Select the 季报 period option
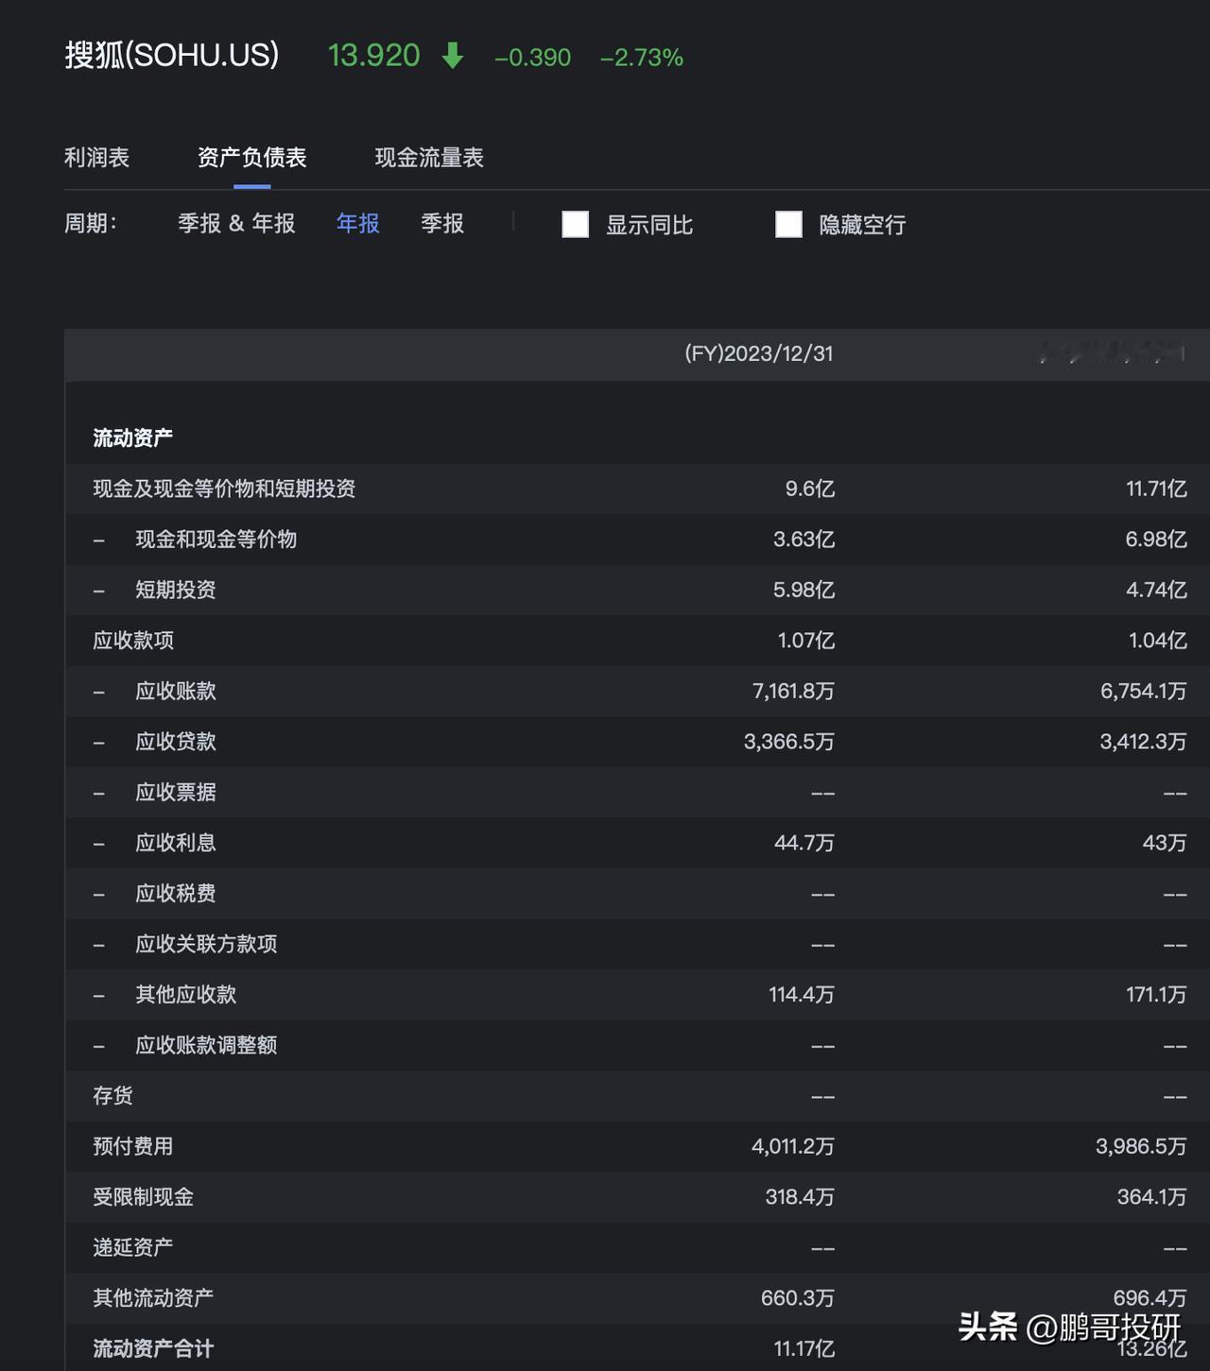 tap(442, 224)
